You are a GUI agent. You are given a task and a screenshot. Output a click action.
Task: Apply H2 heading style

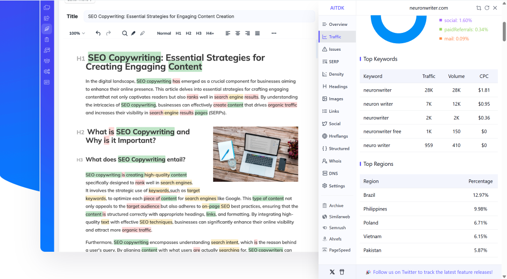click(189, 33)
